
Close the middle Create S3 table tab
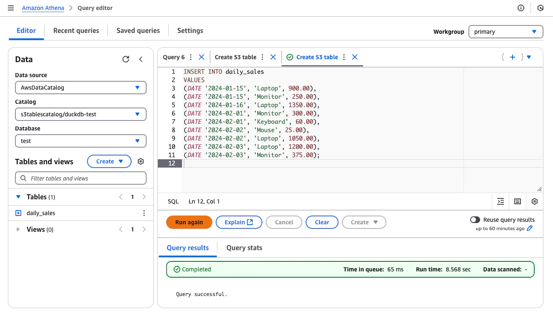[273, 57]
